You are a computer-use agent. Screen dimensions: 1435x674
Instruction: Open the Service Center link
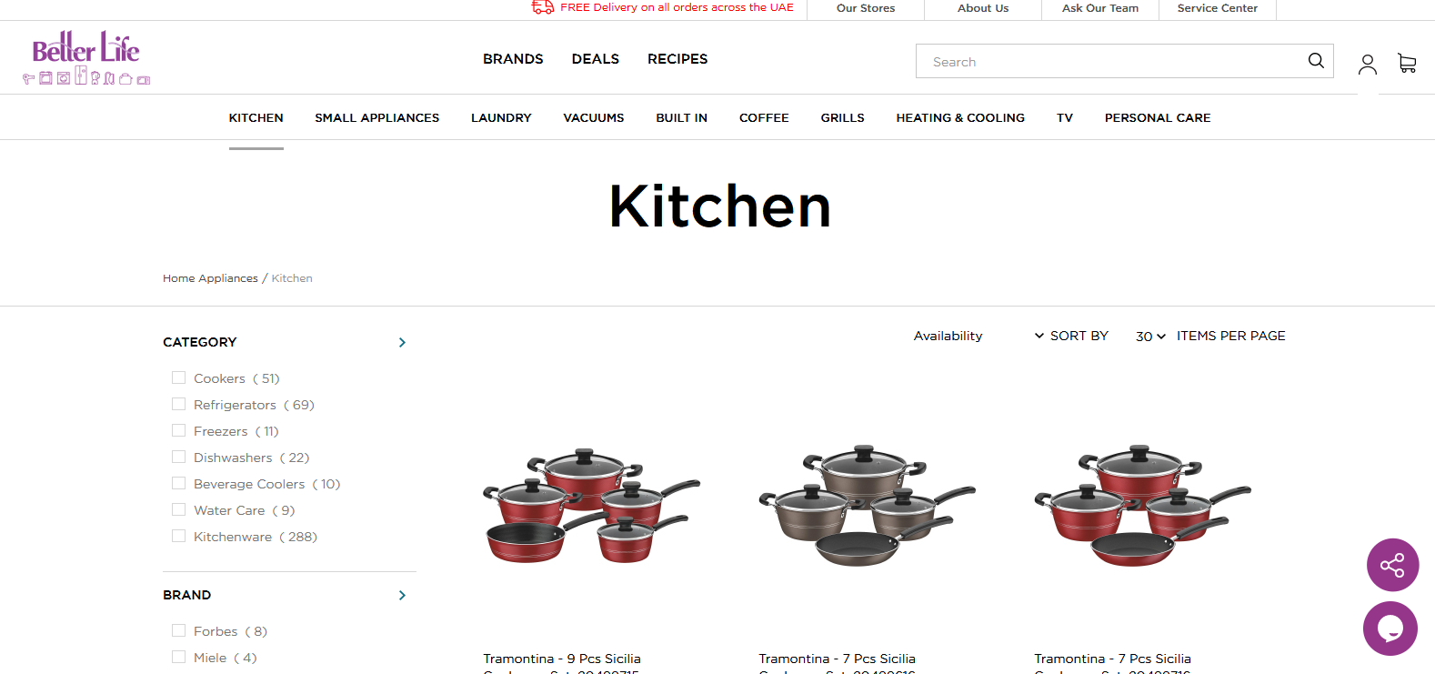1217,8
